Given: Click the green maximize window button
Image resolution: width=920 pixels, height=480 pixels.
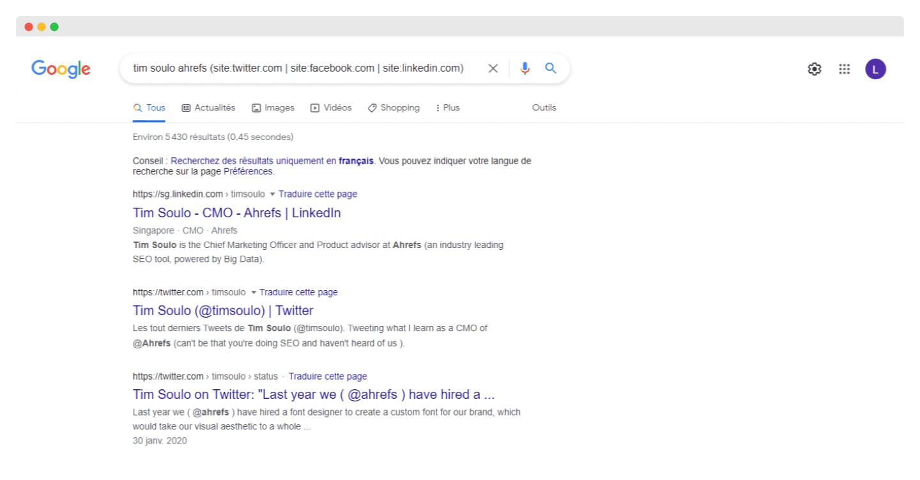Looking at the screenshot, I should (x=54, y=27).
